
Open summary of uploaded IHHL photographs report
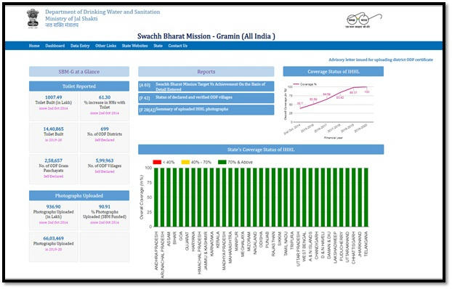click(206, 110)
